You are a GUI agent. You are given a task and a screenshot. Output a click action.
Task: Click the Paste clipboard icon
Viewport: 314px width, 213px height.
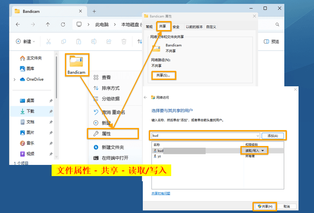(x=78, y=41)
